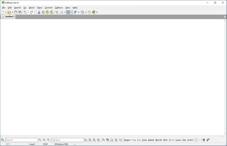Close the Untitled 1 tab with X

pyautogui.click(x=225, y=17)
